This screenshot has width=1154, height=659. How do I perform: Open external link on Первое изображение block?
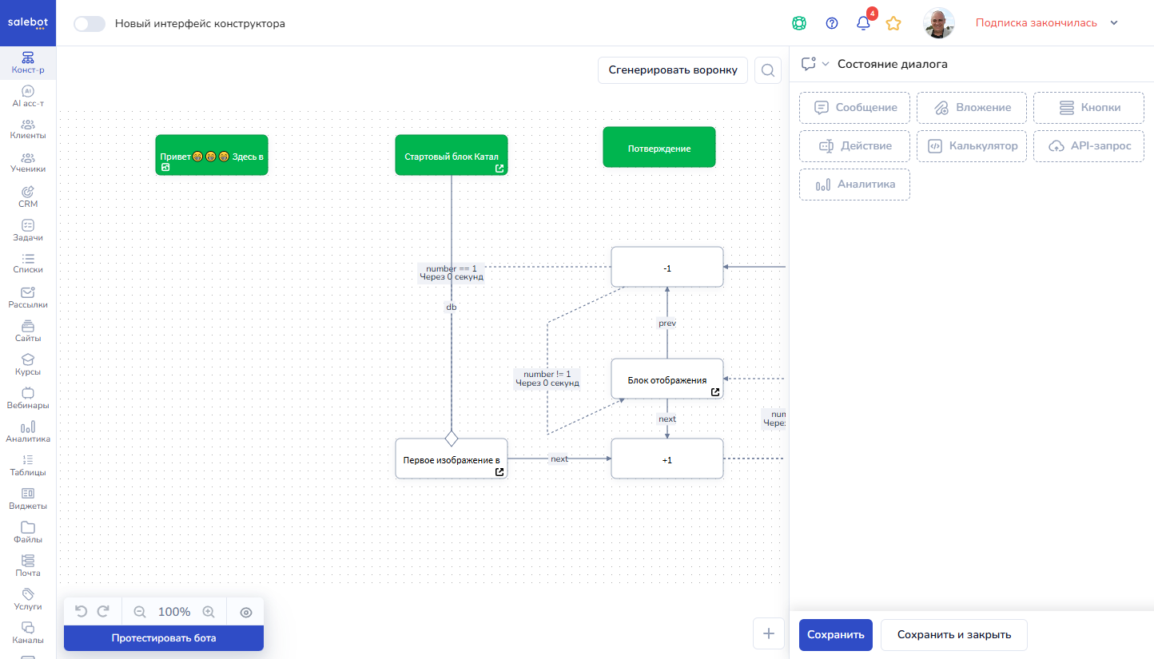[x=499, y=472]
